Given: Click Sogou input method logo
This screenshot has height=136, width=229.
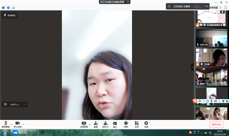Looking at the screenshot, I should (195, 101).
